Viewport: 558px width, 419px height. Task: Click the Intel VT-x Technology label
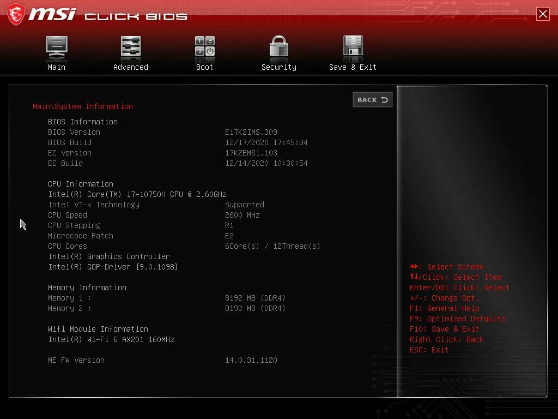pyautogui.click(x=94, y=205)
